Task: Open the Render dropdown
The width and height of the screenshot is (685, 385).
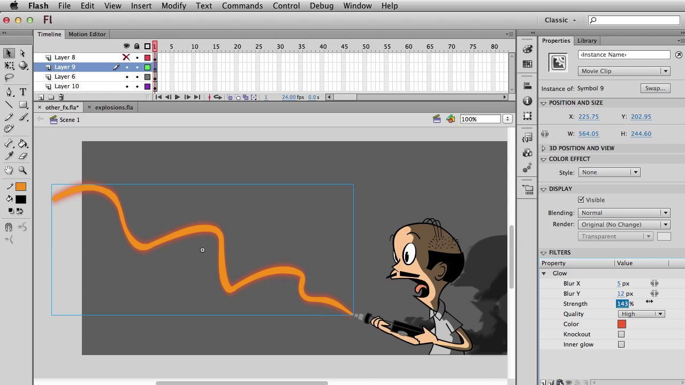Action: (x=625, y=225)
